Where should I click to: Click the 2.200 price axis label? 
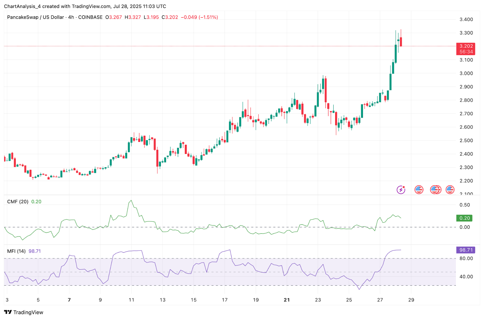(x=466, y=181)
